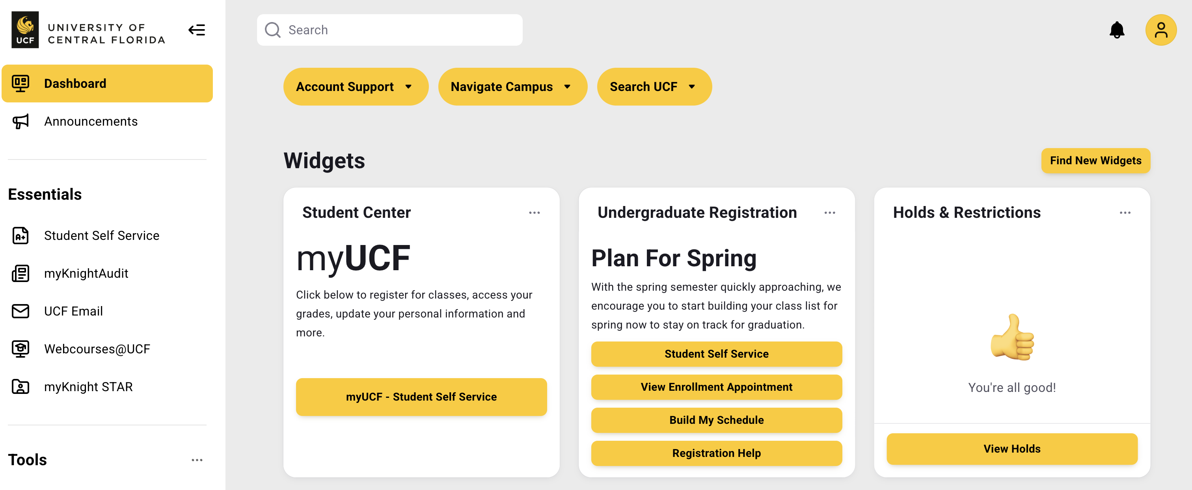Open the Student Center widget options menu

(x=535, y=212)
